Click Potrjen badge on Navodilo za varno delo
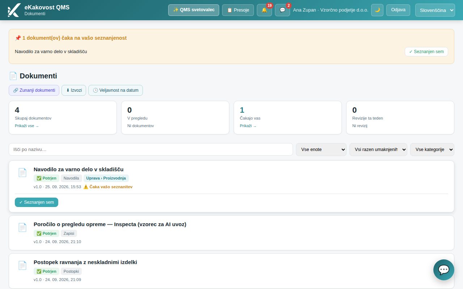 46,178
